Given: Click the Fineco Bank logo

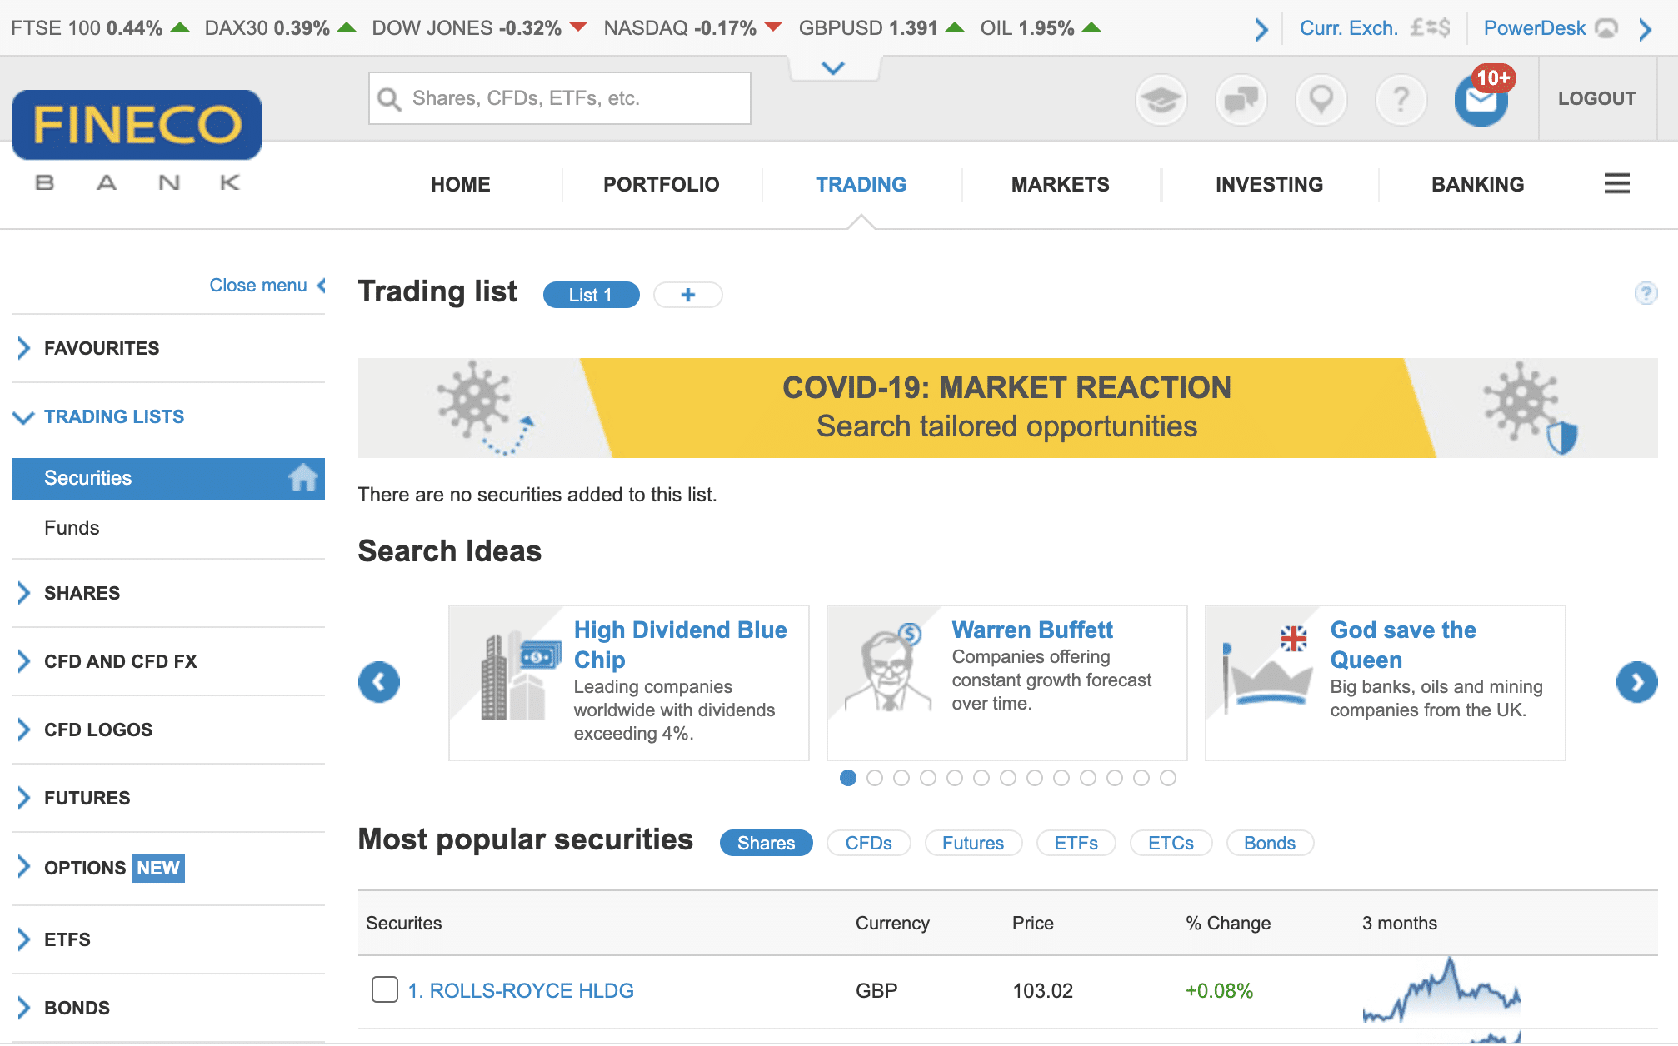Looking at the screenshot, I should tap(137, 142).
